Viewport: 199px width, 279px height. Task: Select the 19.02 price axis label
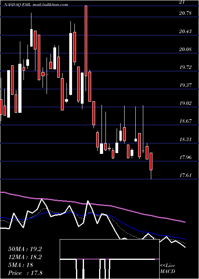185,103
